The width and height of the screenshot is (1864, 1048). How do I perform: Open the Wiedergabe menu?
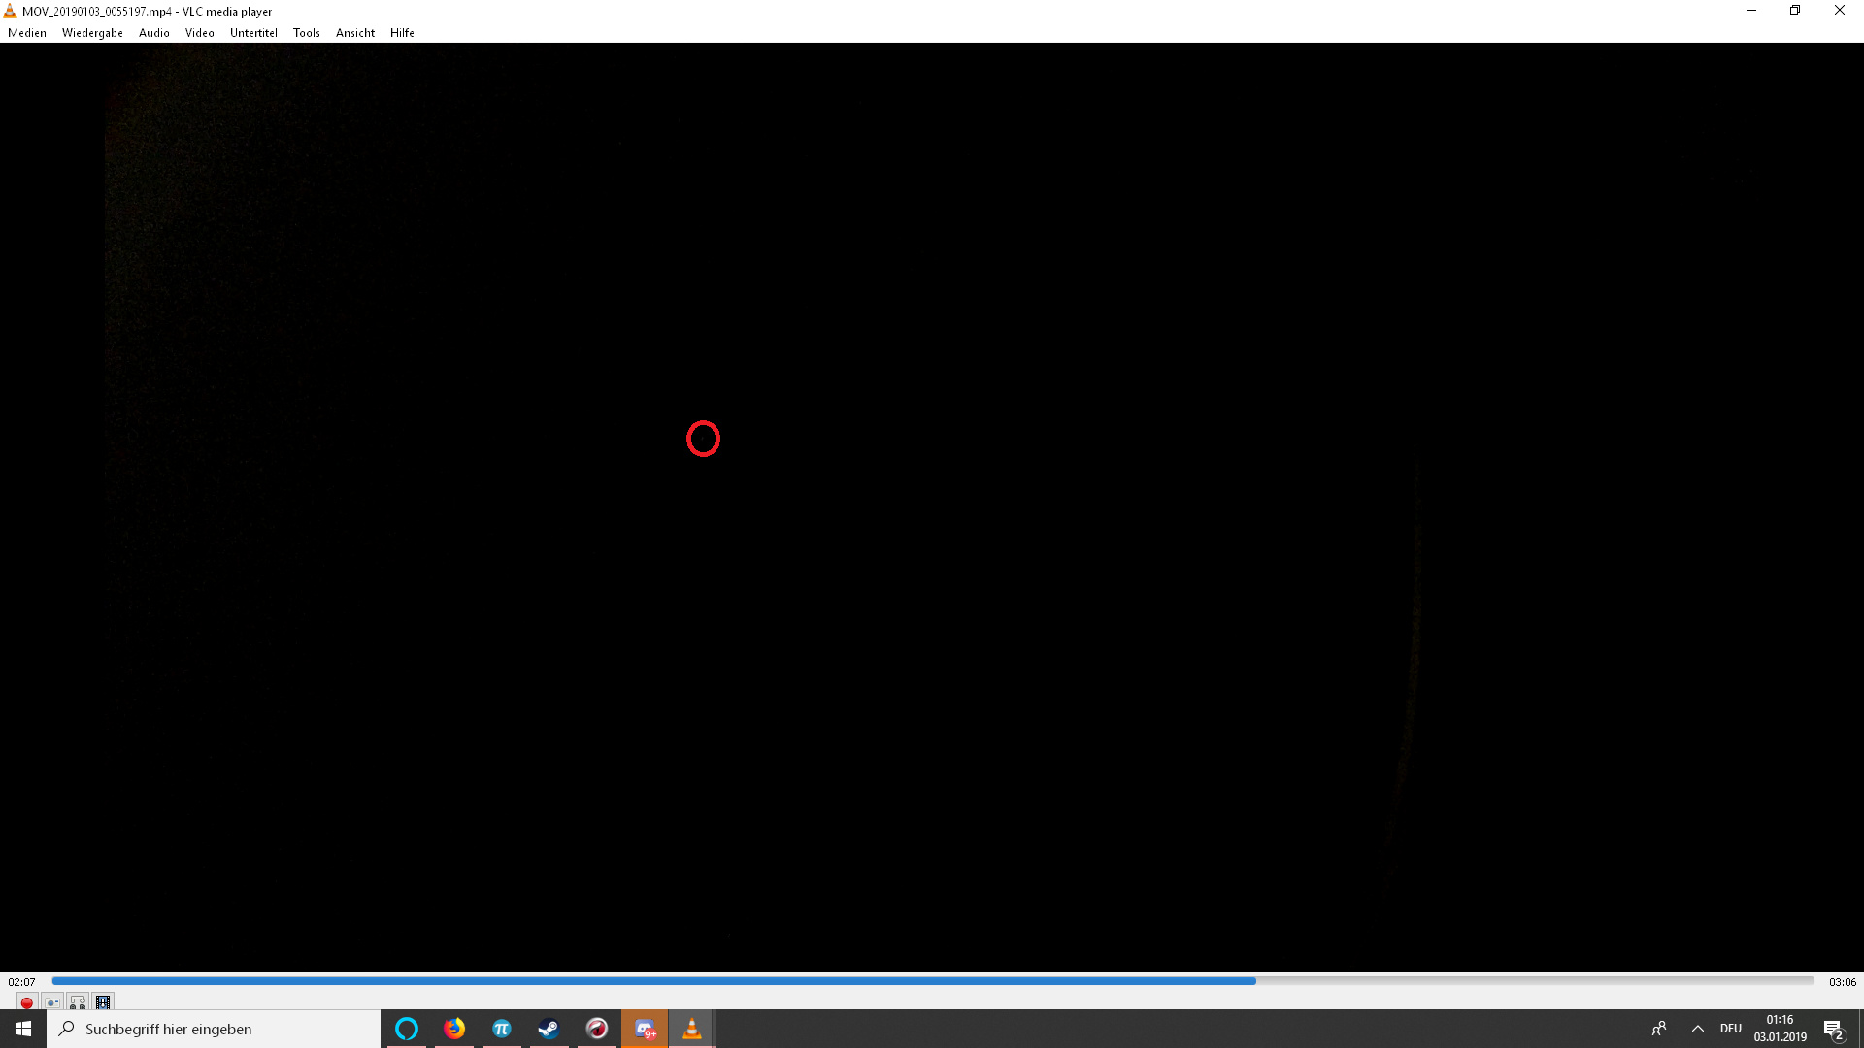[92, 33]
